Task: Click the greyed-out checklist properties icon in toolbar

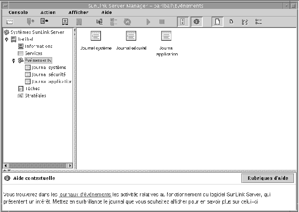Action: click(x=114, y=22)
